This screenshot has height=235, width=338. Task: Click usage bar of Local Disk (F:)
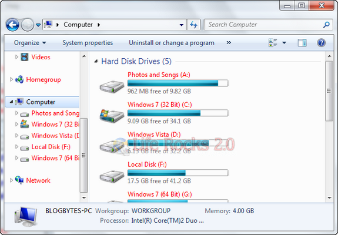tap(178, 173)
